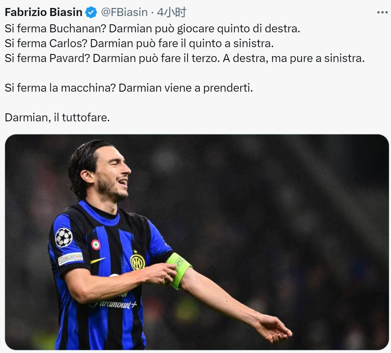The image size is (391, 353).
Task: Click the tweet line mentioning Pavard
Action: click(x=185, y=58)
